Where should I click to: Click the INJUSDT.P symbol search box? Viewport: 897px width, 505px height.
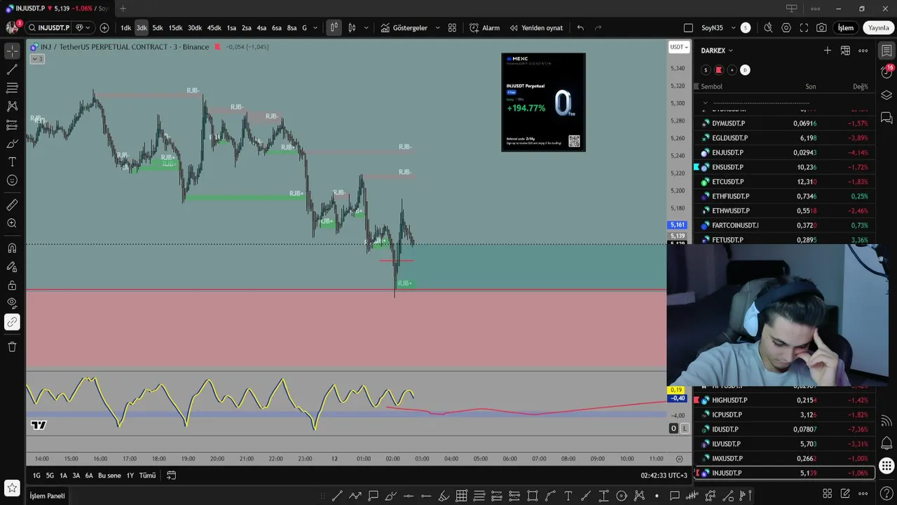pos(49,28)
